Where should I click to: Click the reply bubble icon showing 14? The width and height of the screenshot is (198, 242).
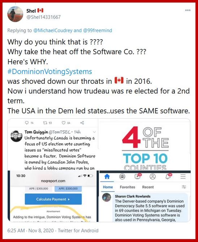point(27,123)
